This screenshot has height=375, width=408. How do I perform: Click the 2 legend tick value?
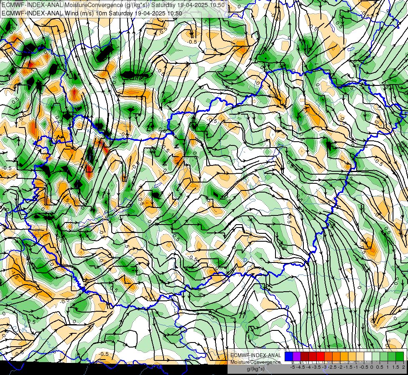403,367
